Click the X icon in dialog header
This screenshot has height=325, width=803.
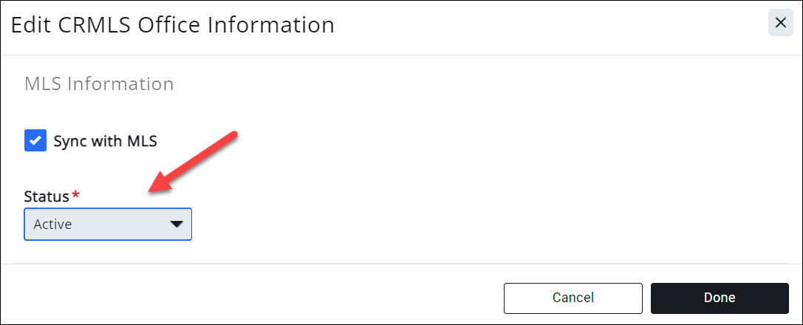(780, 24)
